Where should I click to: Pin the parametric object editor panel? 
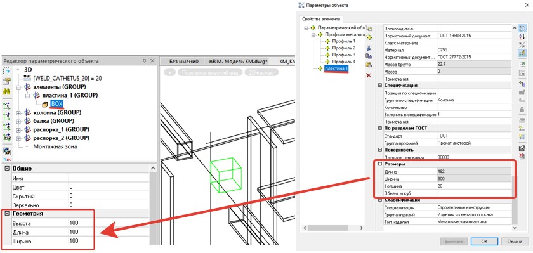tap(144, 61)
